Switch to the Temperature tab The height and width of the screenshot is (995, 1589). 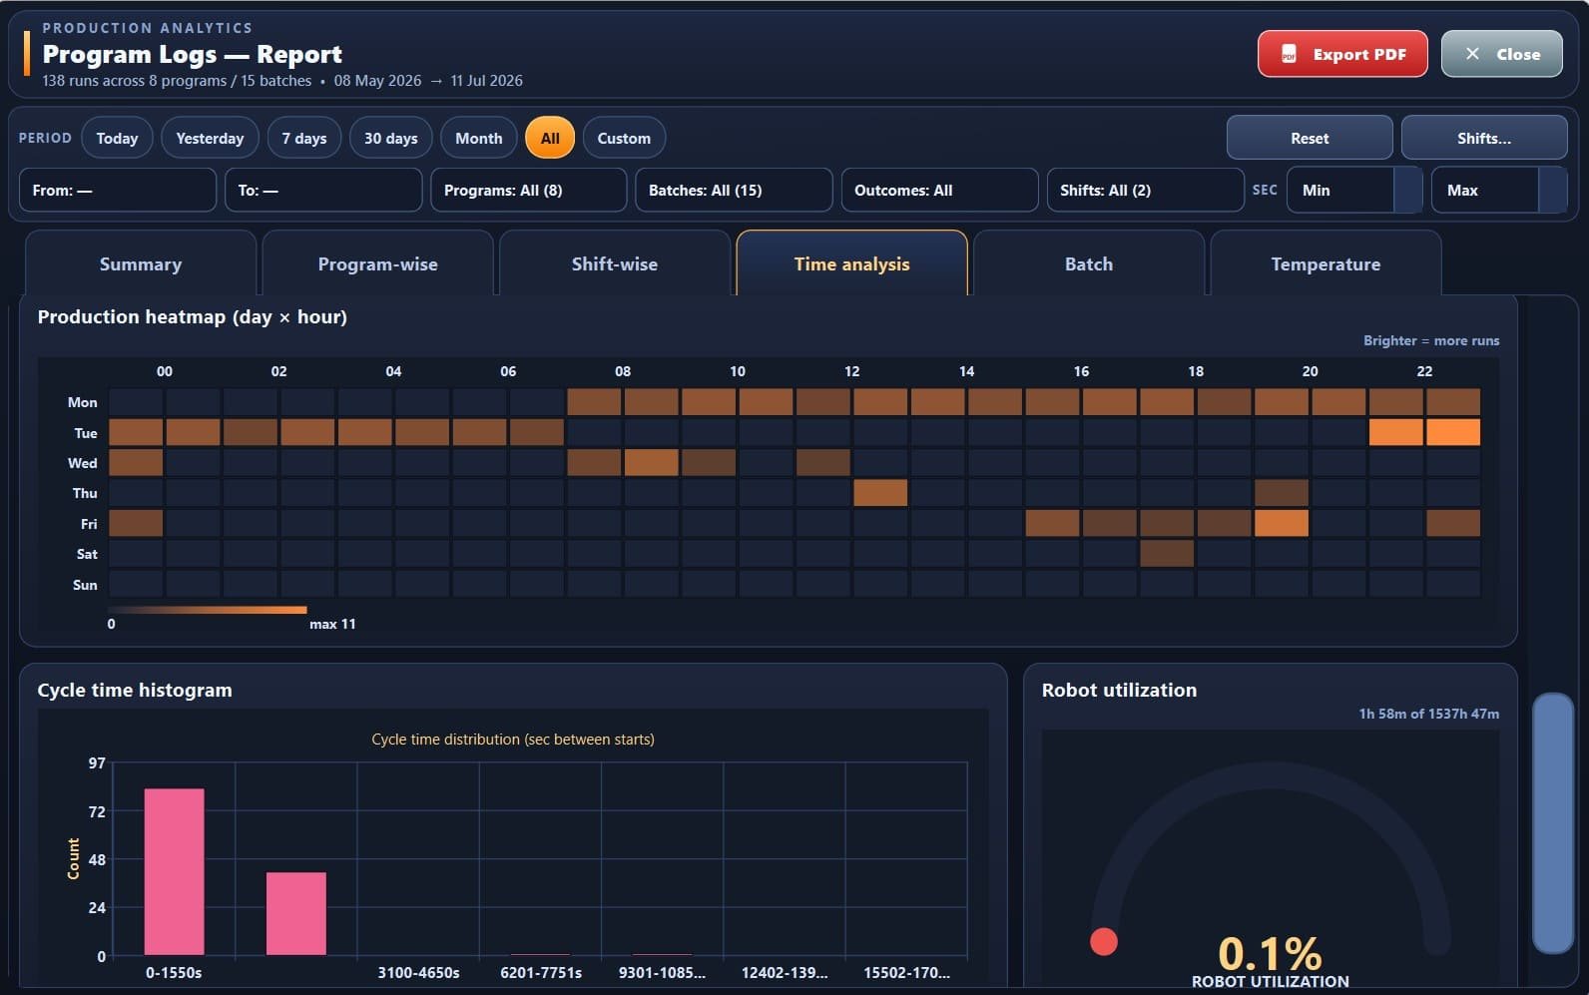point(1325,263)
